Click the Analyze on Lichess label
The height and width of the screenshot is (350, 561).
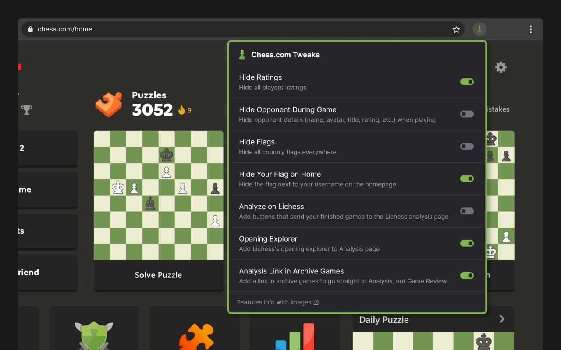coord(271,206)
